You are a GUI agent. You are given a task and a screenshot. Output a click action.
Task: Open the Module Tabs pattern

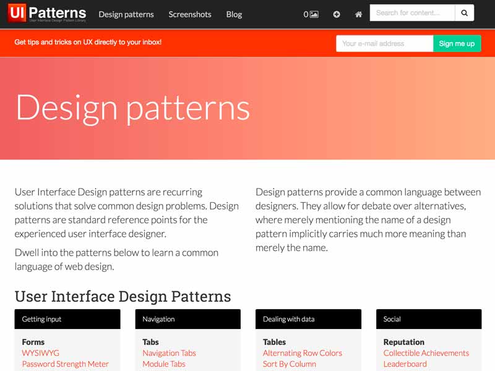164,364
